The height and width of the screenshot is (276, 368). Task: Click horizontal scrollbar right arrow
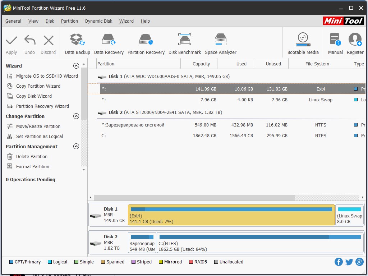click(x=362, y=198)
